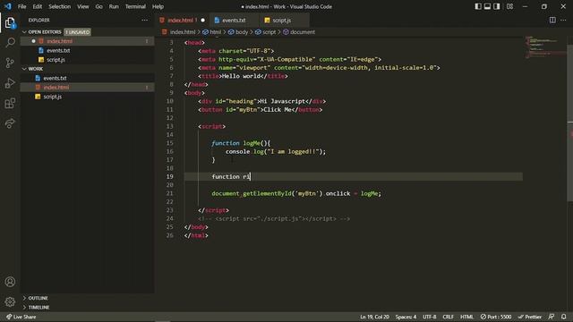Image resolution: width=573 pixels, height=322 pixels.
Task: Change UTF-8 encoding in status bar
Action: (x=430, y=317)
